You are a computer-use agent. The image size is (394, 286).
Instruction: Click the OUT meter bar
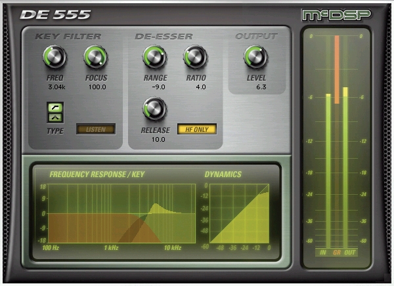(345, 167)
